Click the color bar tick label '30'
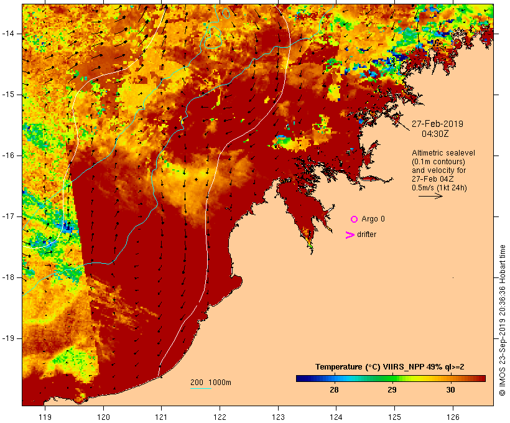 point(450,389)
